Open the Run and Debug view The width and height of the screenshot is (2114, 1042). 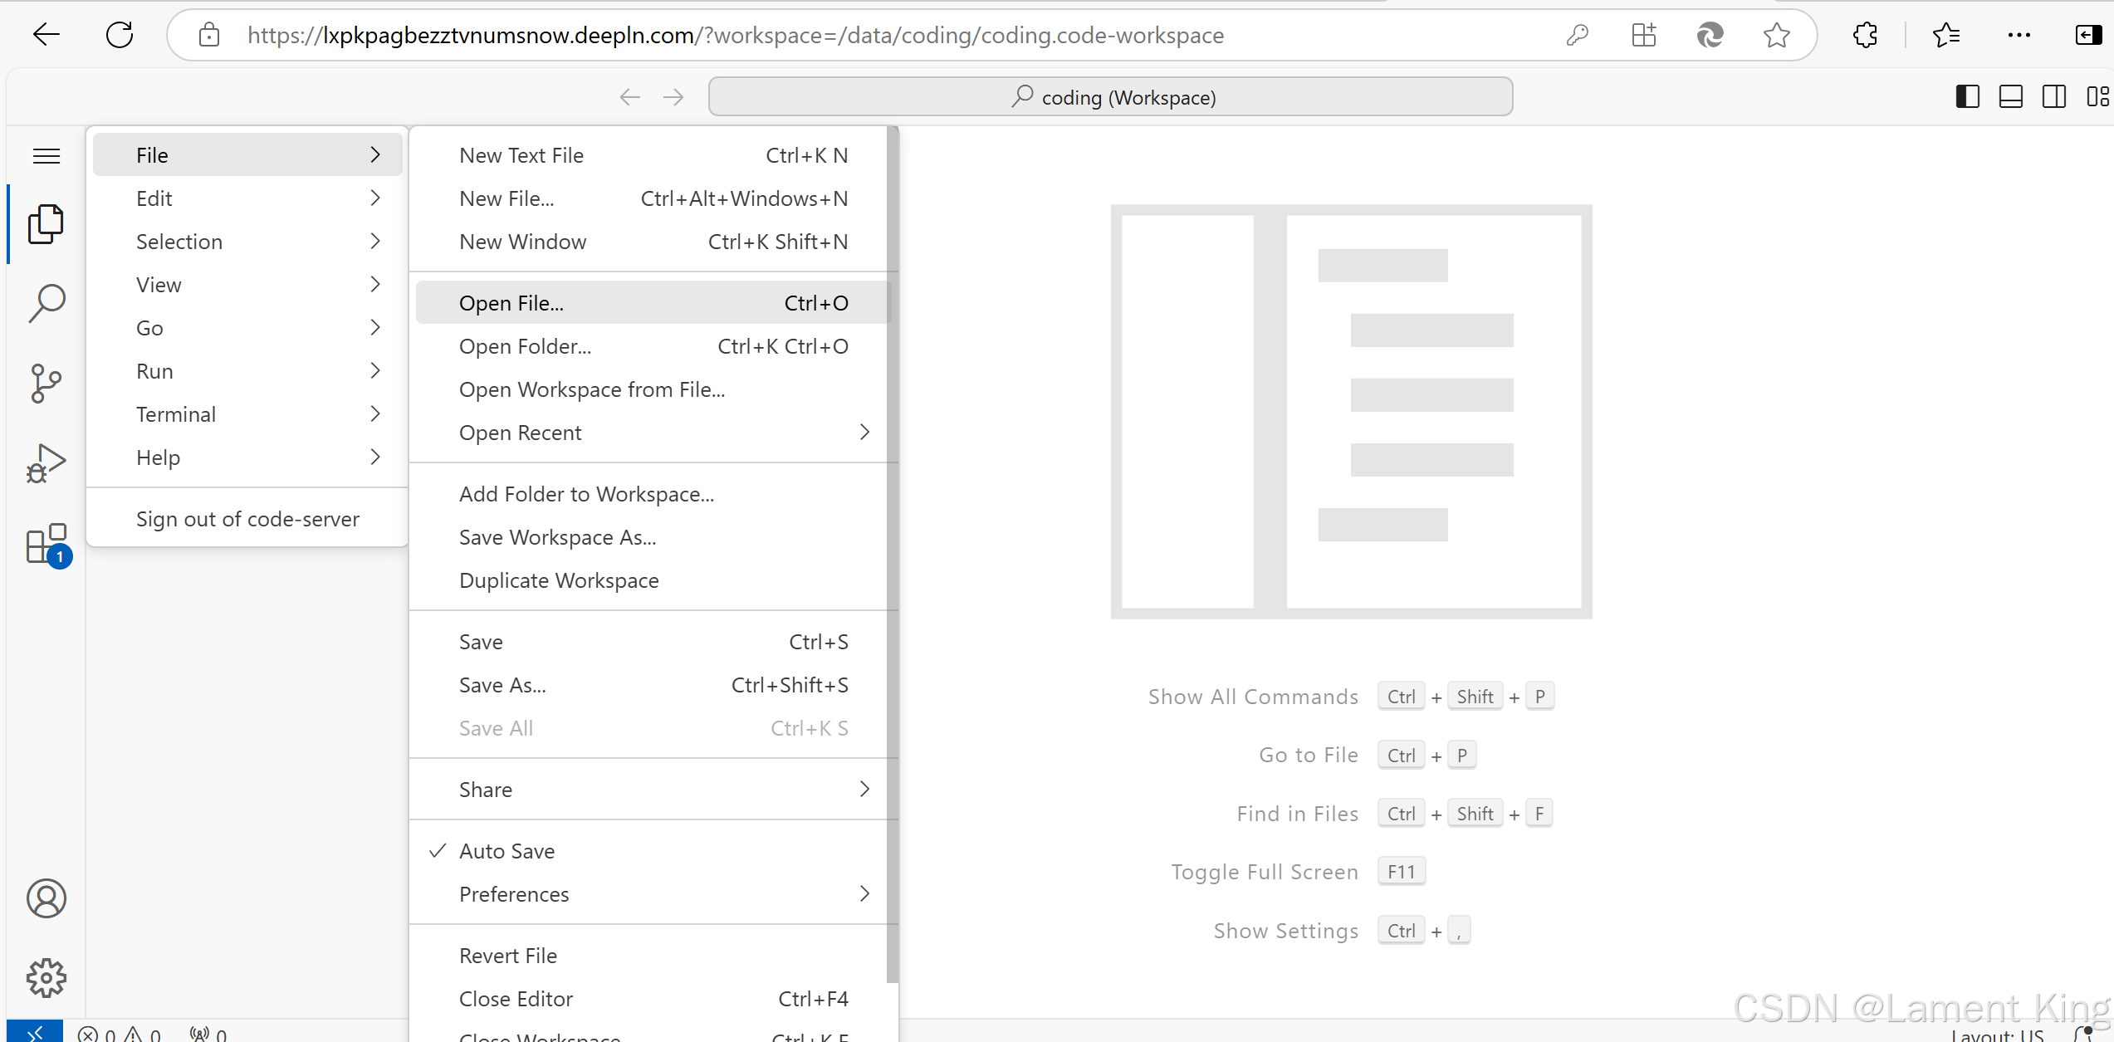46,462
